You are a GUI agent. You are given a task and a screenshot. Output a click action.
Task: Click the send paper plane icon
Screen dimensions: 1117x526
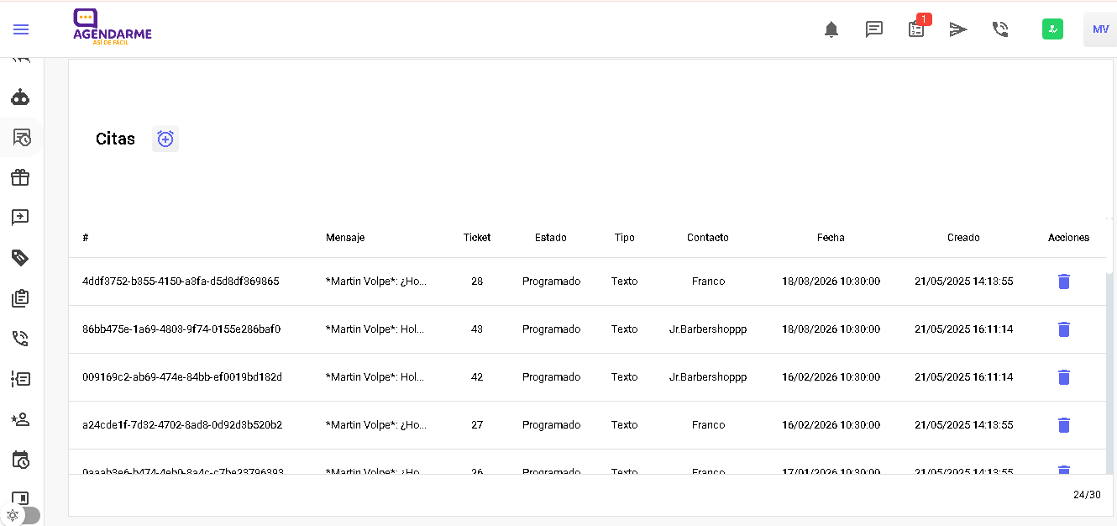(958, 29)
